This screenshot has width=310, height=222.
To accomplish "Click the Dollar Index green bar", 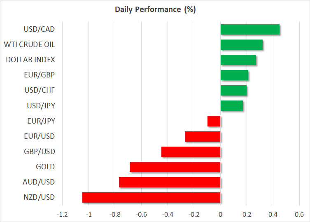I will pos(238,60).
